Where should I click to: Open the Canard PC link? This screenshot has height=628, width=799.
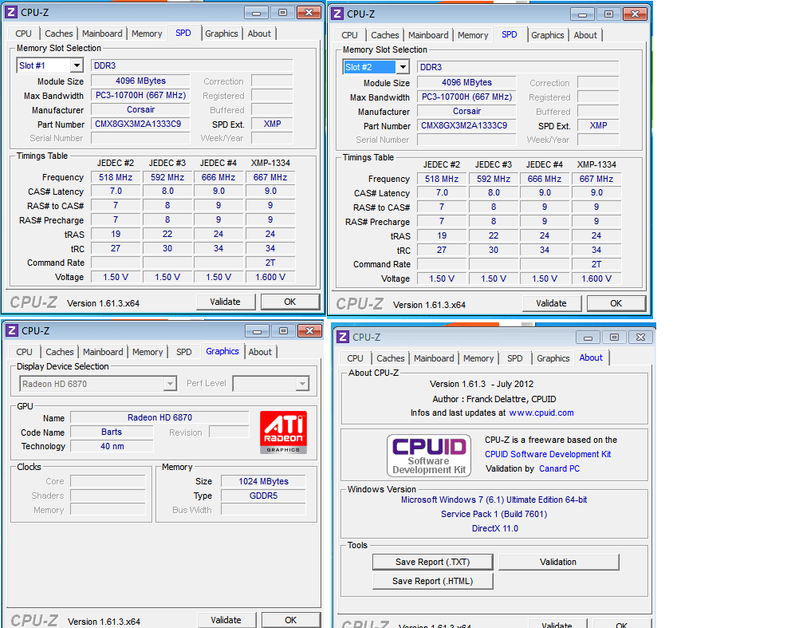(559, 468)
